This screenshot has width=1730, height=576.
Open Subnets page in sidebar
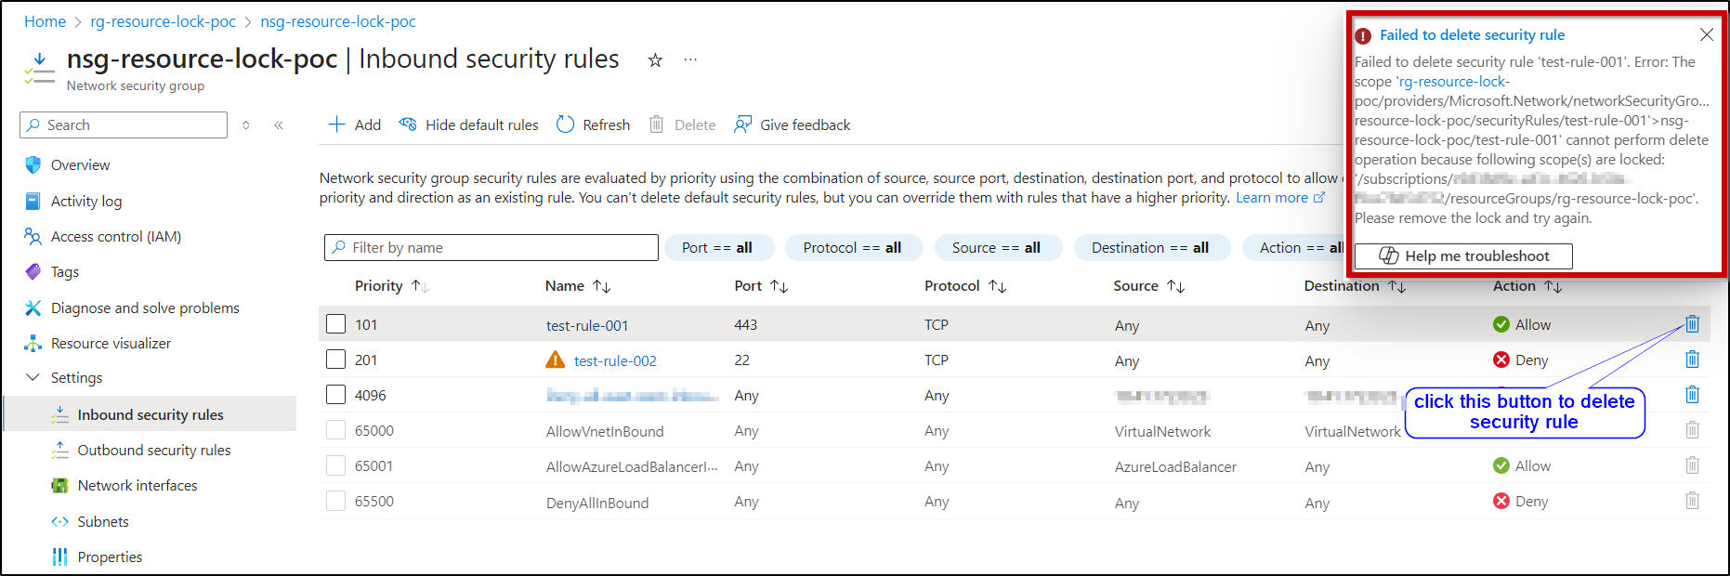click(x=103, y=522)
